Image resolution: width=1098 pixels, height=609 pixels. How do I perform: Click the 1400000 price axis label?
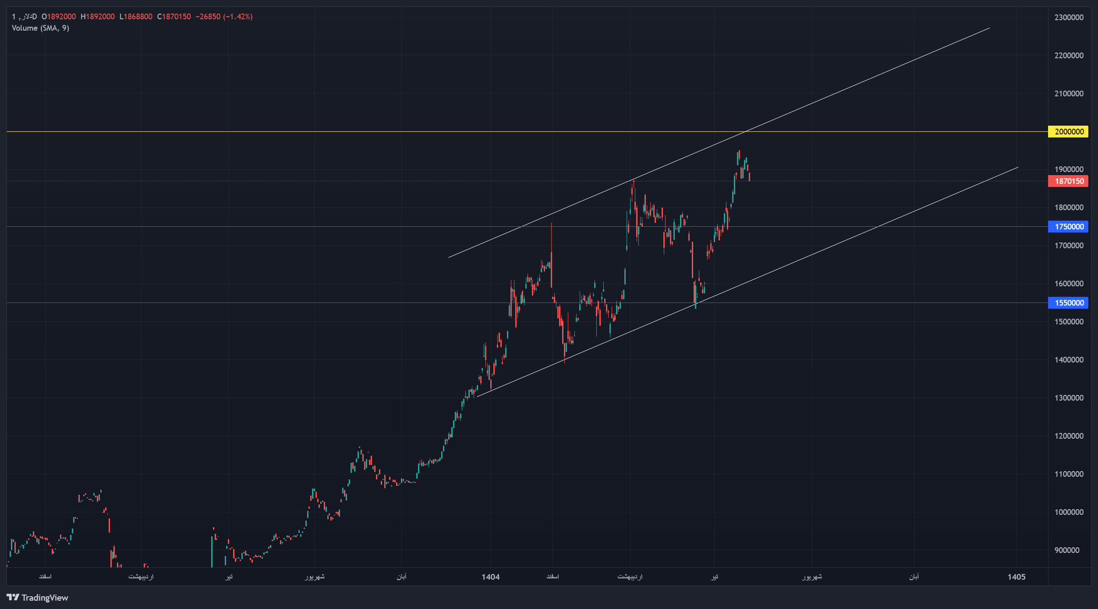[x=1069, y=360]
